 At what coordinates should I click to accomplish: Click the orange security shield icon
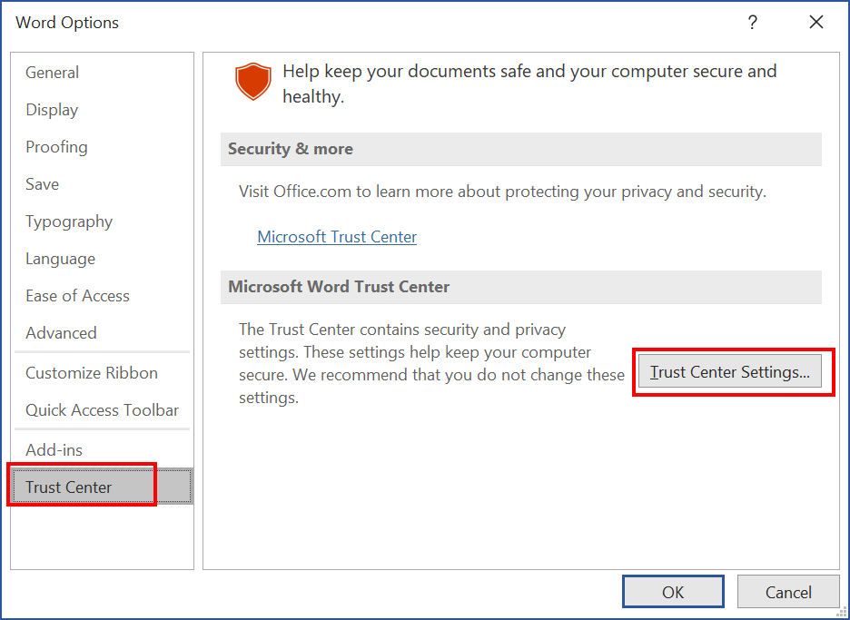click(x=253, y=82)
